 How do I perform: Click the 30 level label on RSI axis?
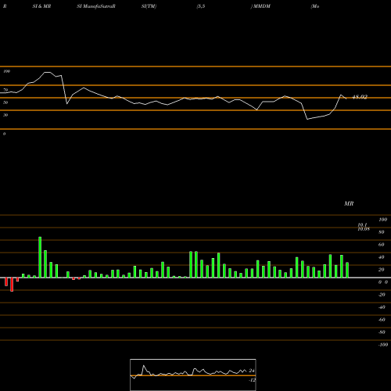tap(5, 115)
